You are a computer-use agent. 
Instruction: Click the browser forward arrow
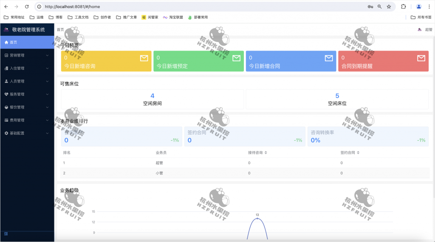click(x=17, y=7)
